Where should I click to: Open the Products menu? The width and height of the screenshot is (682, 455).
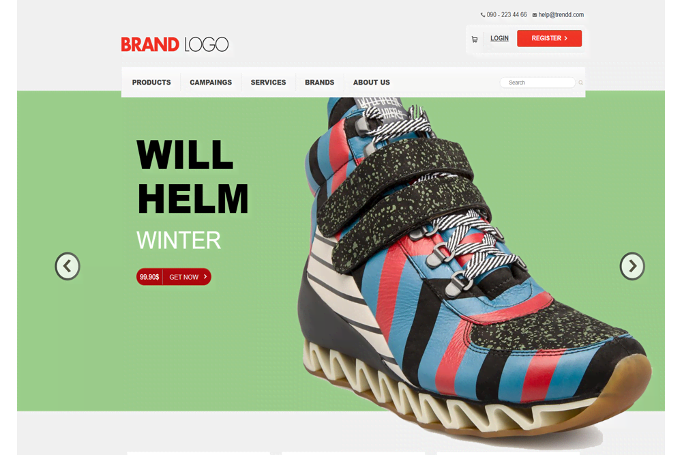click(151, 83)
